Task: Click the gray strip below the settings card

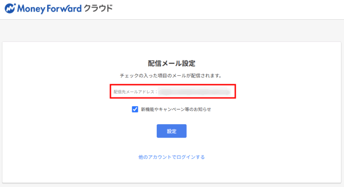Action: (172, 185)
